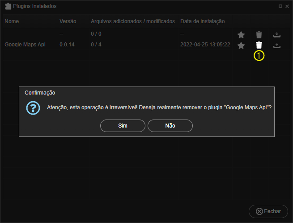Click the trash icon in the unnamed first row

(x=259, y=35)
